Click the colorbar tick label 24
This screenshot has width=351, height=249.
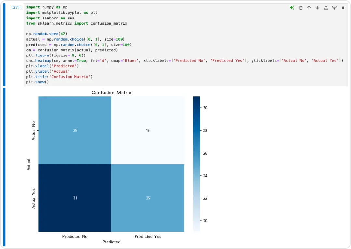coord(205,176)
